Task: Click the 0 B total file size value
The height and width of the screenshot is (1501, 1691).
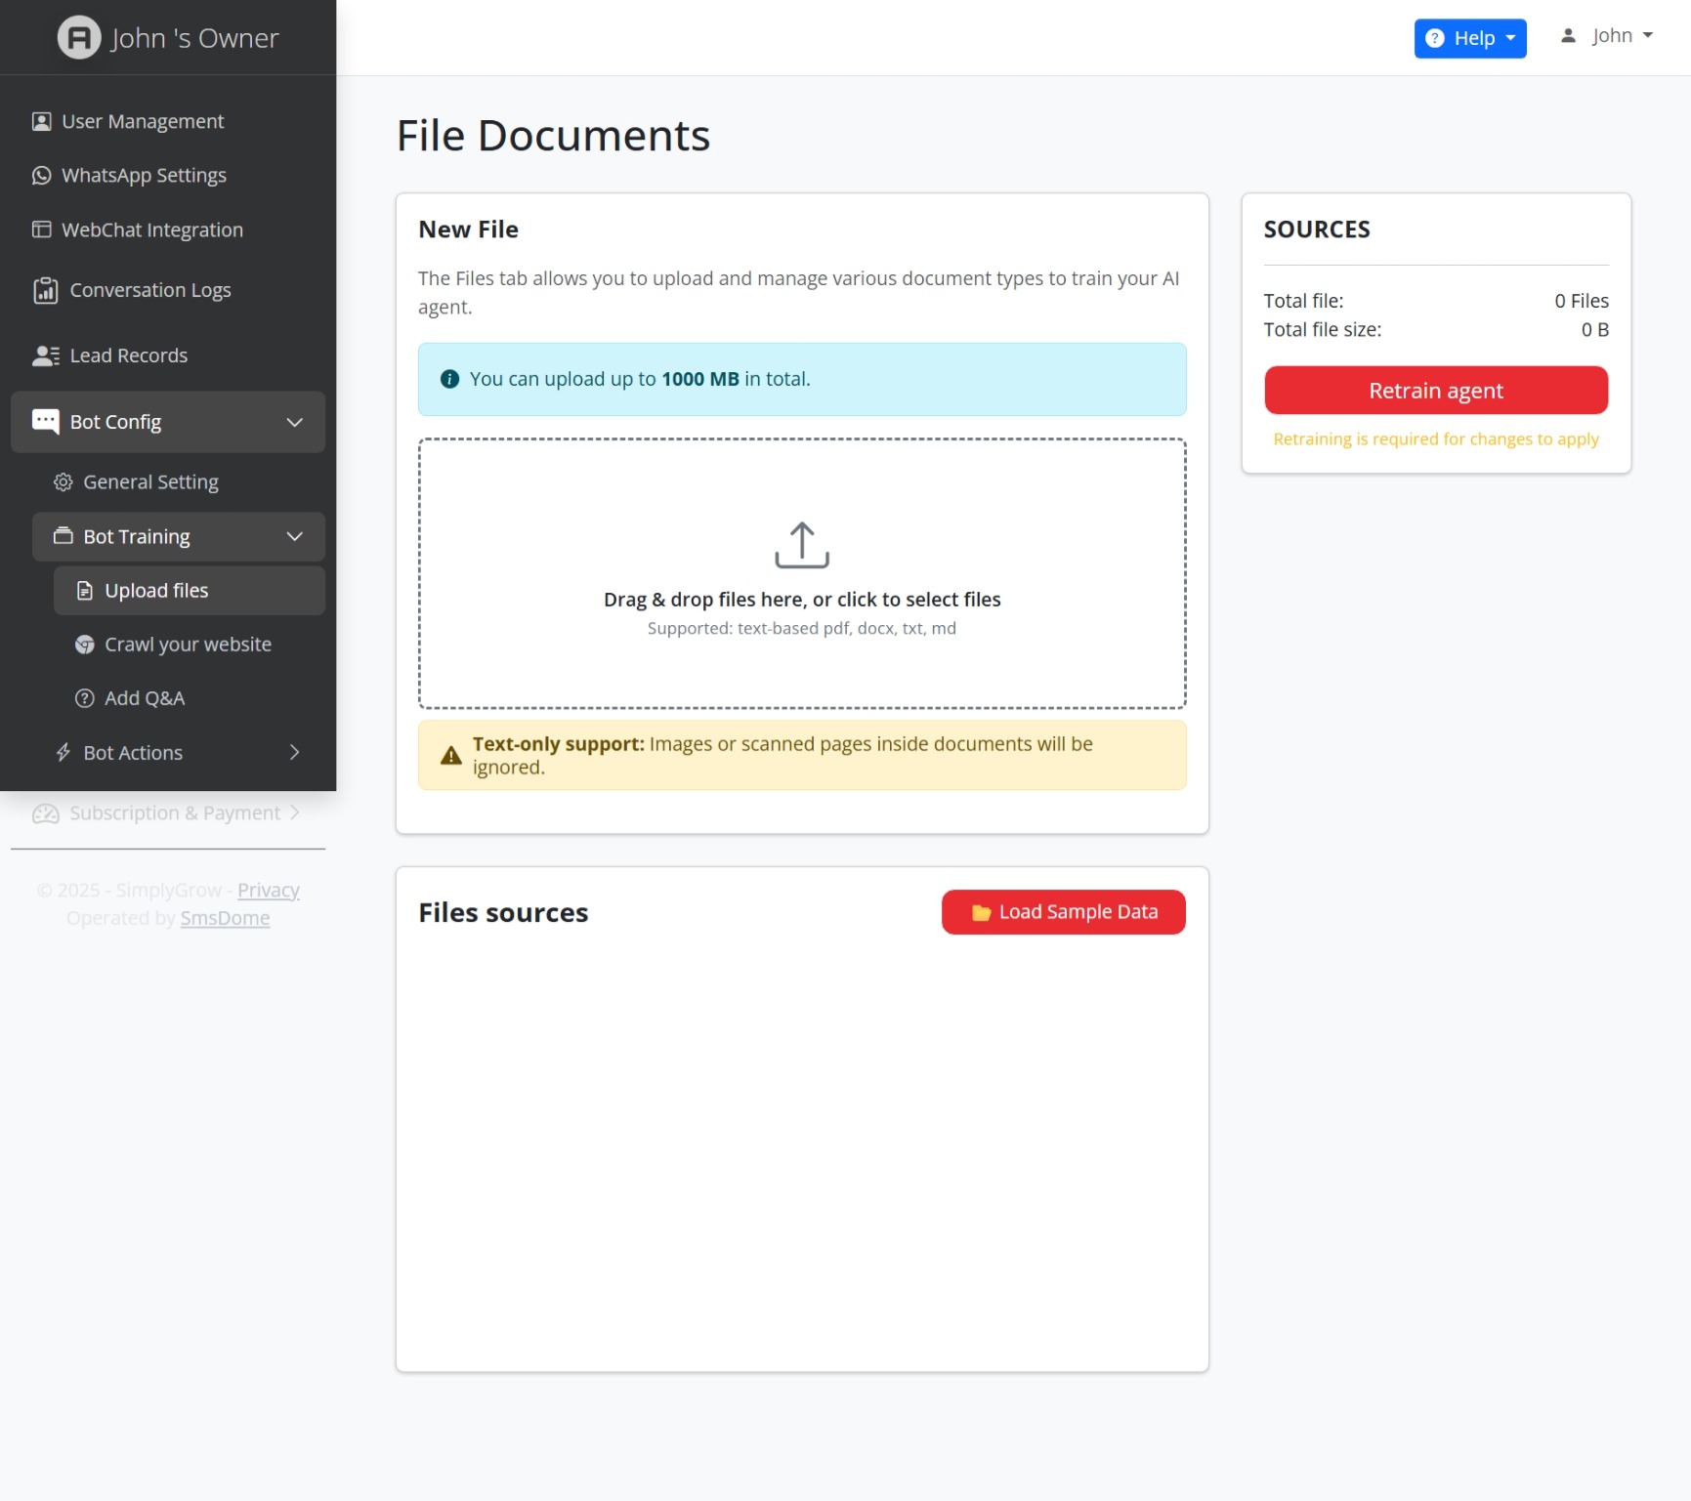Action: [1595, 329]
